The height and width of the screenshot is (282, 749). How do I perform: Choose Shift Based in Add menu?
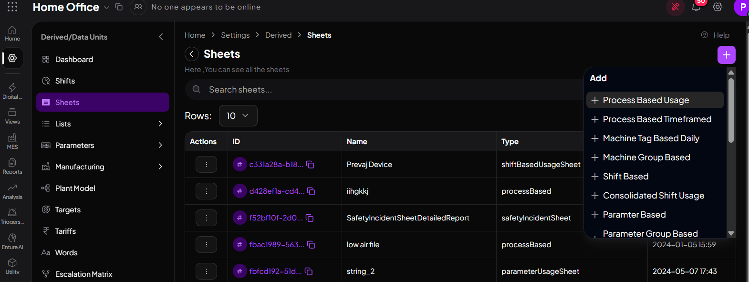(655, 177)
